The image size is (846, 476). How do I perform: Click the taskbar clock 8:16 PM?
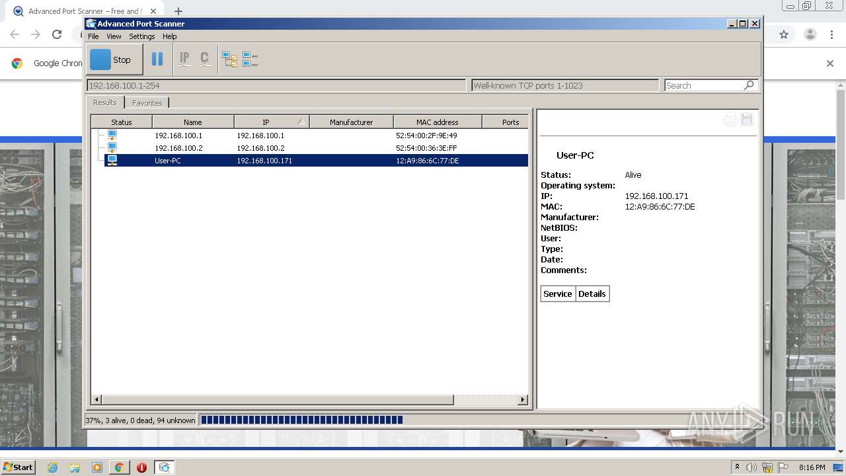coord(812,467)
